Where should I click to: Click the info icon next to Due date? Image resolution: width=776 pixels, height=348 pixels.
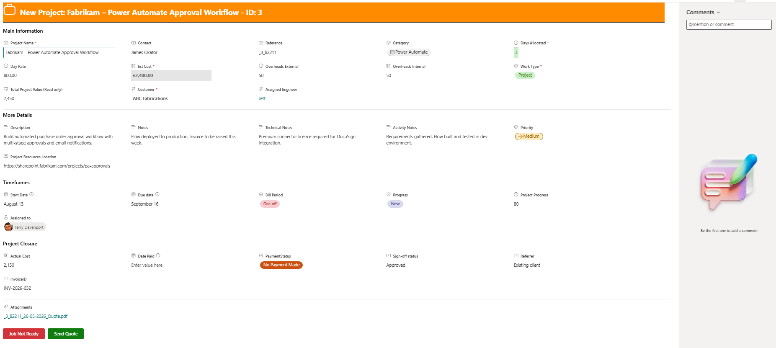tap(157, 194)
